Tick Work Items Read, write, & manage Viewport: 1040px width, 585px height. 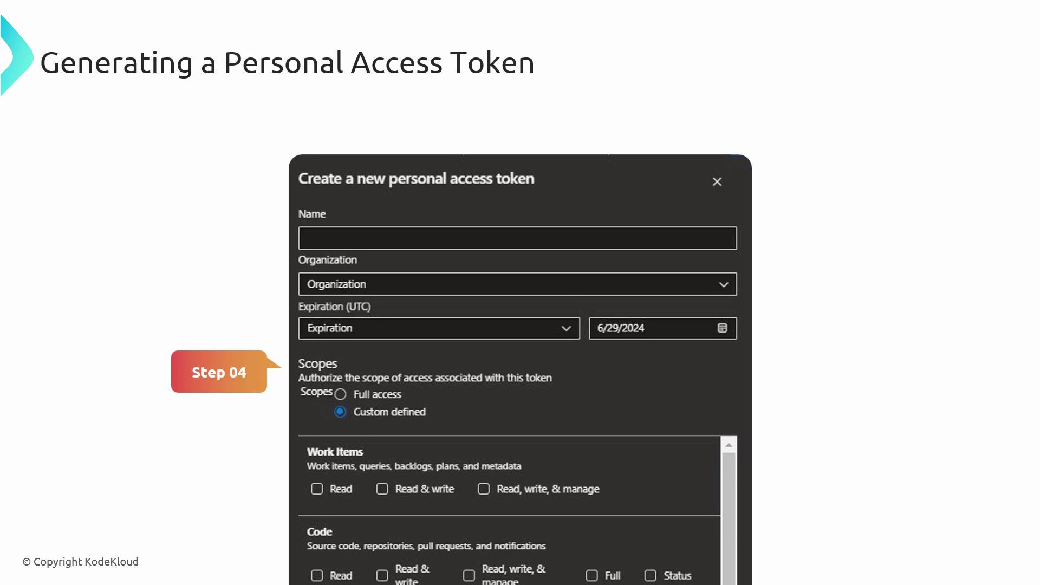484,489
